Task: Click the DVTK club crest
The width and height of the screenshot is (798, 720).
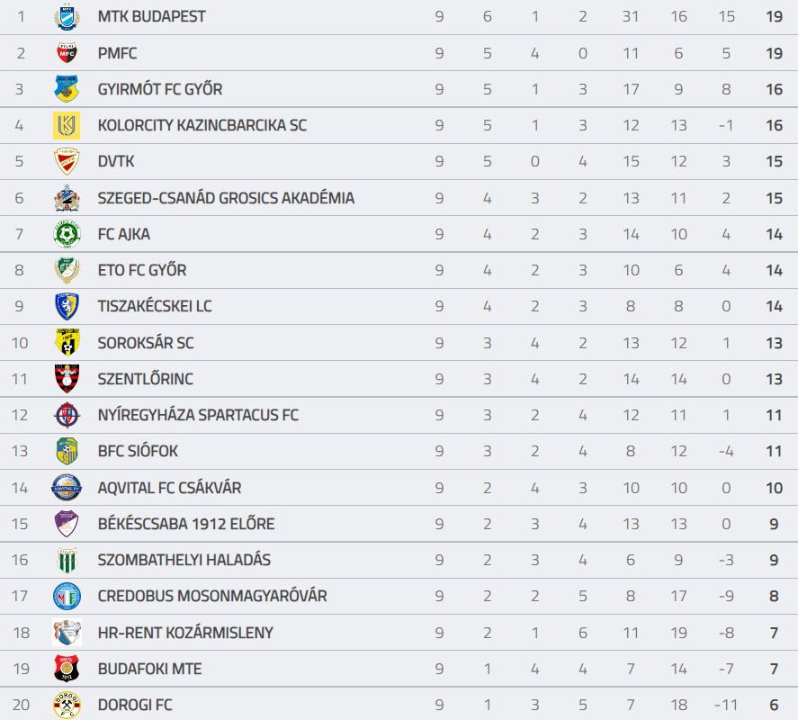Action: (x=67, y=161)
